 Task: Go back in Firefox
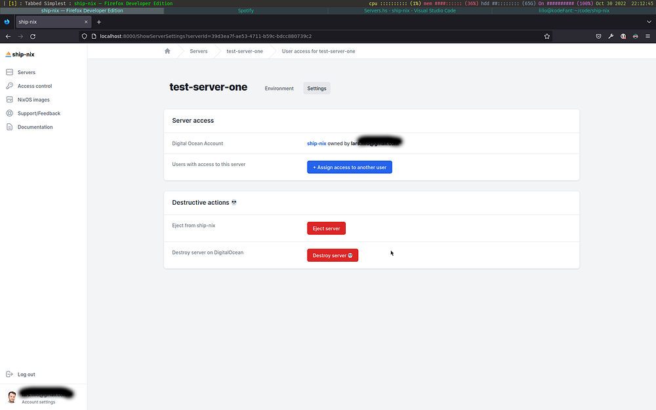pos(8,36)
